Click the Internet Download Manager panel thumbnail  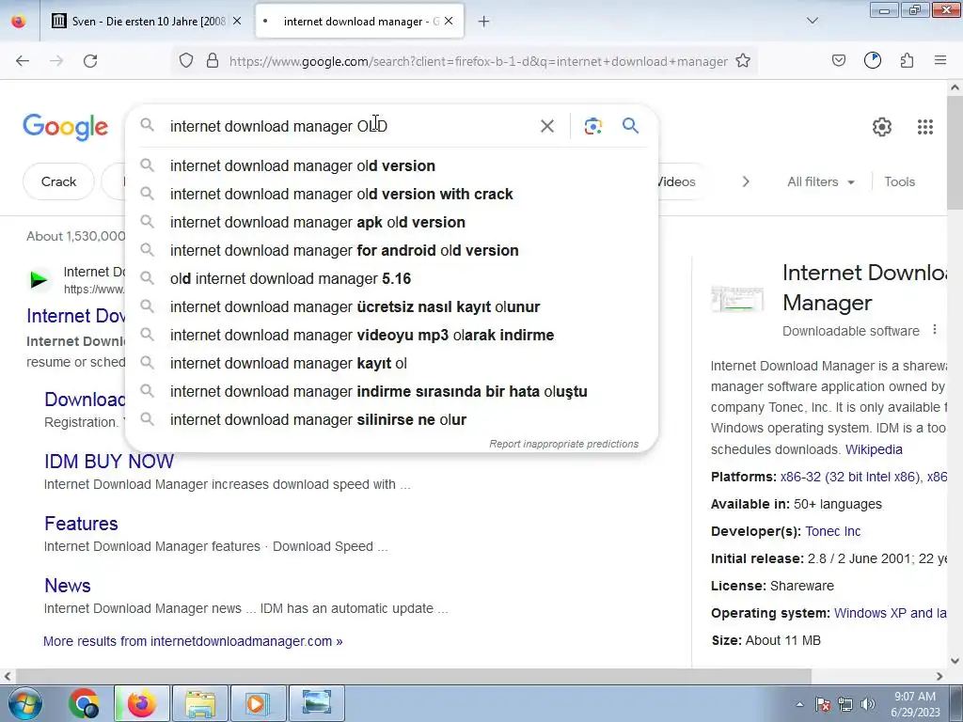pyautogui.click(x=737, y=299)
